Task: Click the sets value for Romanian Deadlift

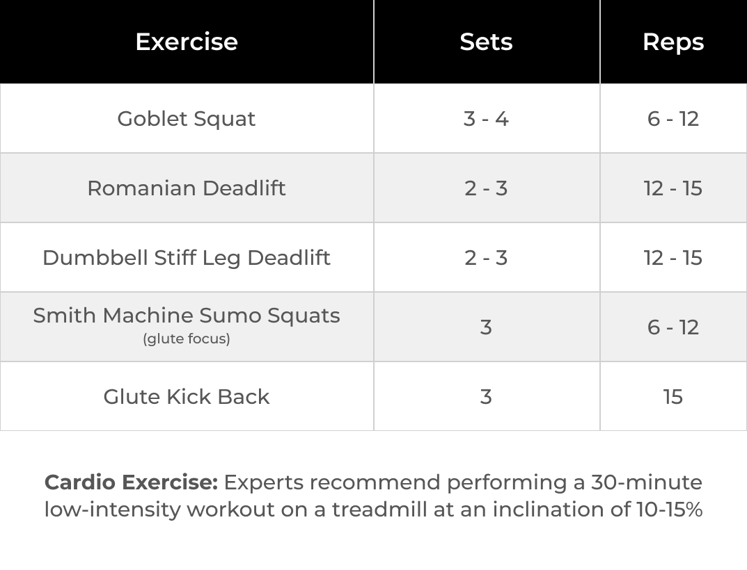Action: [486, 188]
